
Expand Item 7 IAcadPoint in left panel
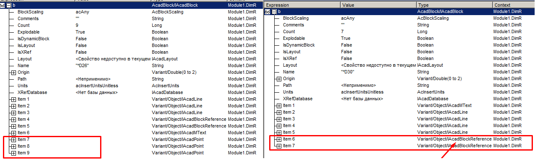pyautogui.click(x=13, y=139)
